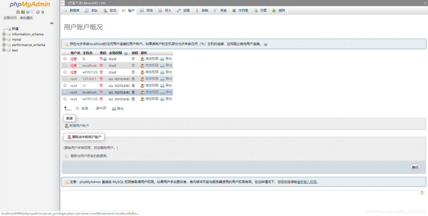Open the 数据库 tab
The height and width of the screenshot is (216, 428).
pos(72,10)
